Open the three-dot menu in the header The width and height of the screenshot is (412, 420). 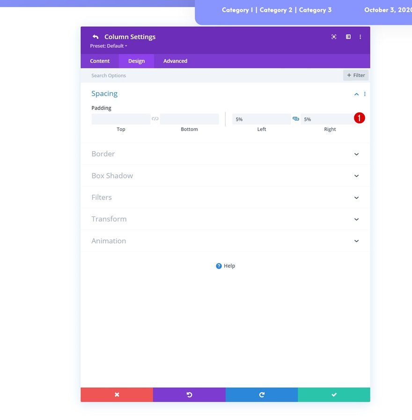(x=360, y=36)
